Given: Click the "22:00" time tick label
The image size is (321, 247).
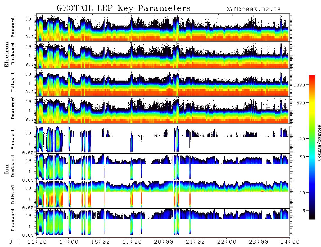Looking at the screenshot, I should point(227,242).
